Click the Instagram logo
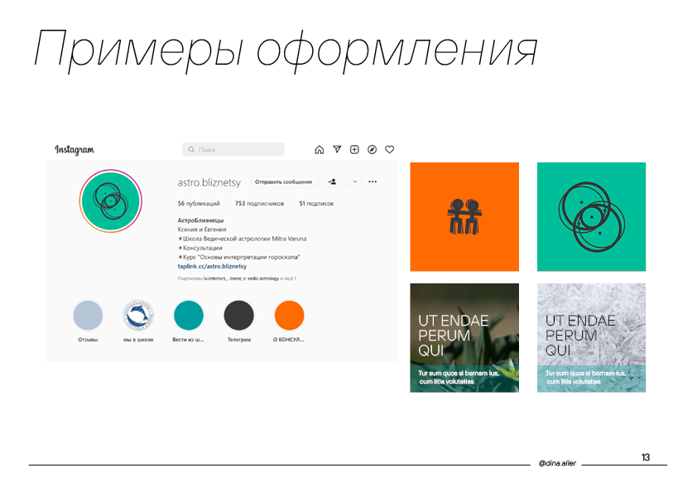 coord(75,150)
